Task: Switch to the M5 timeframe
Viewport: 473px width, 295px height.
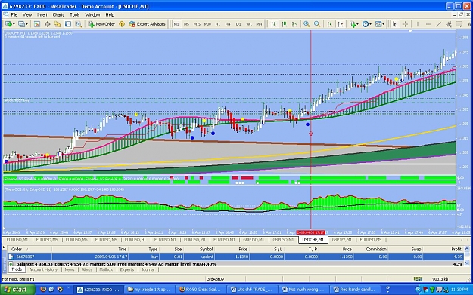Action: 187,24
